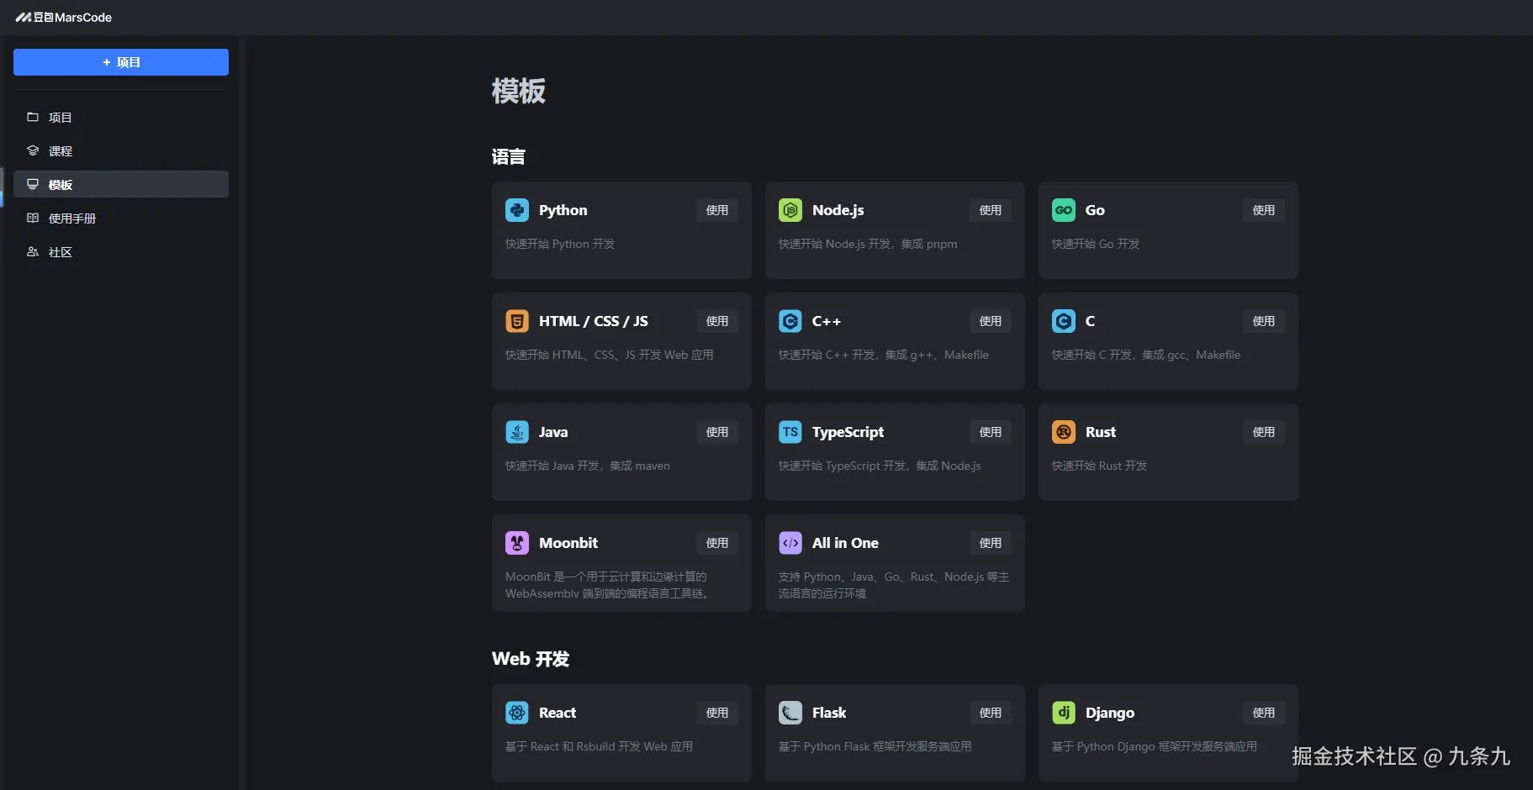This screenshot has width=1533, height=790.
Task: Click the Java template icon
Action: tap(517, 432)
